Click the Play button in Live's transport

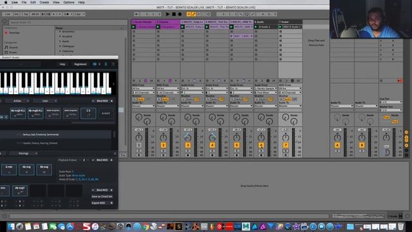click(167, 14)
